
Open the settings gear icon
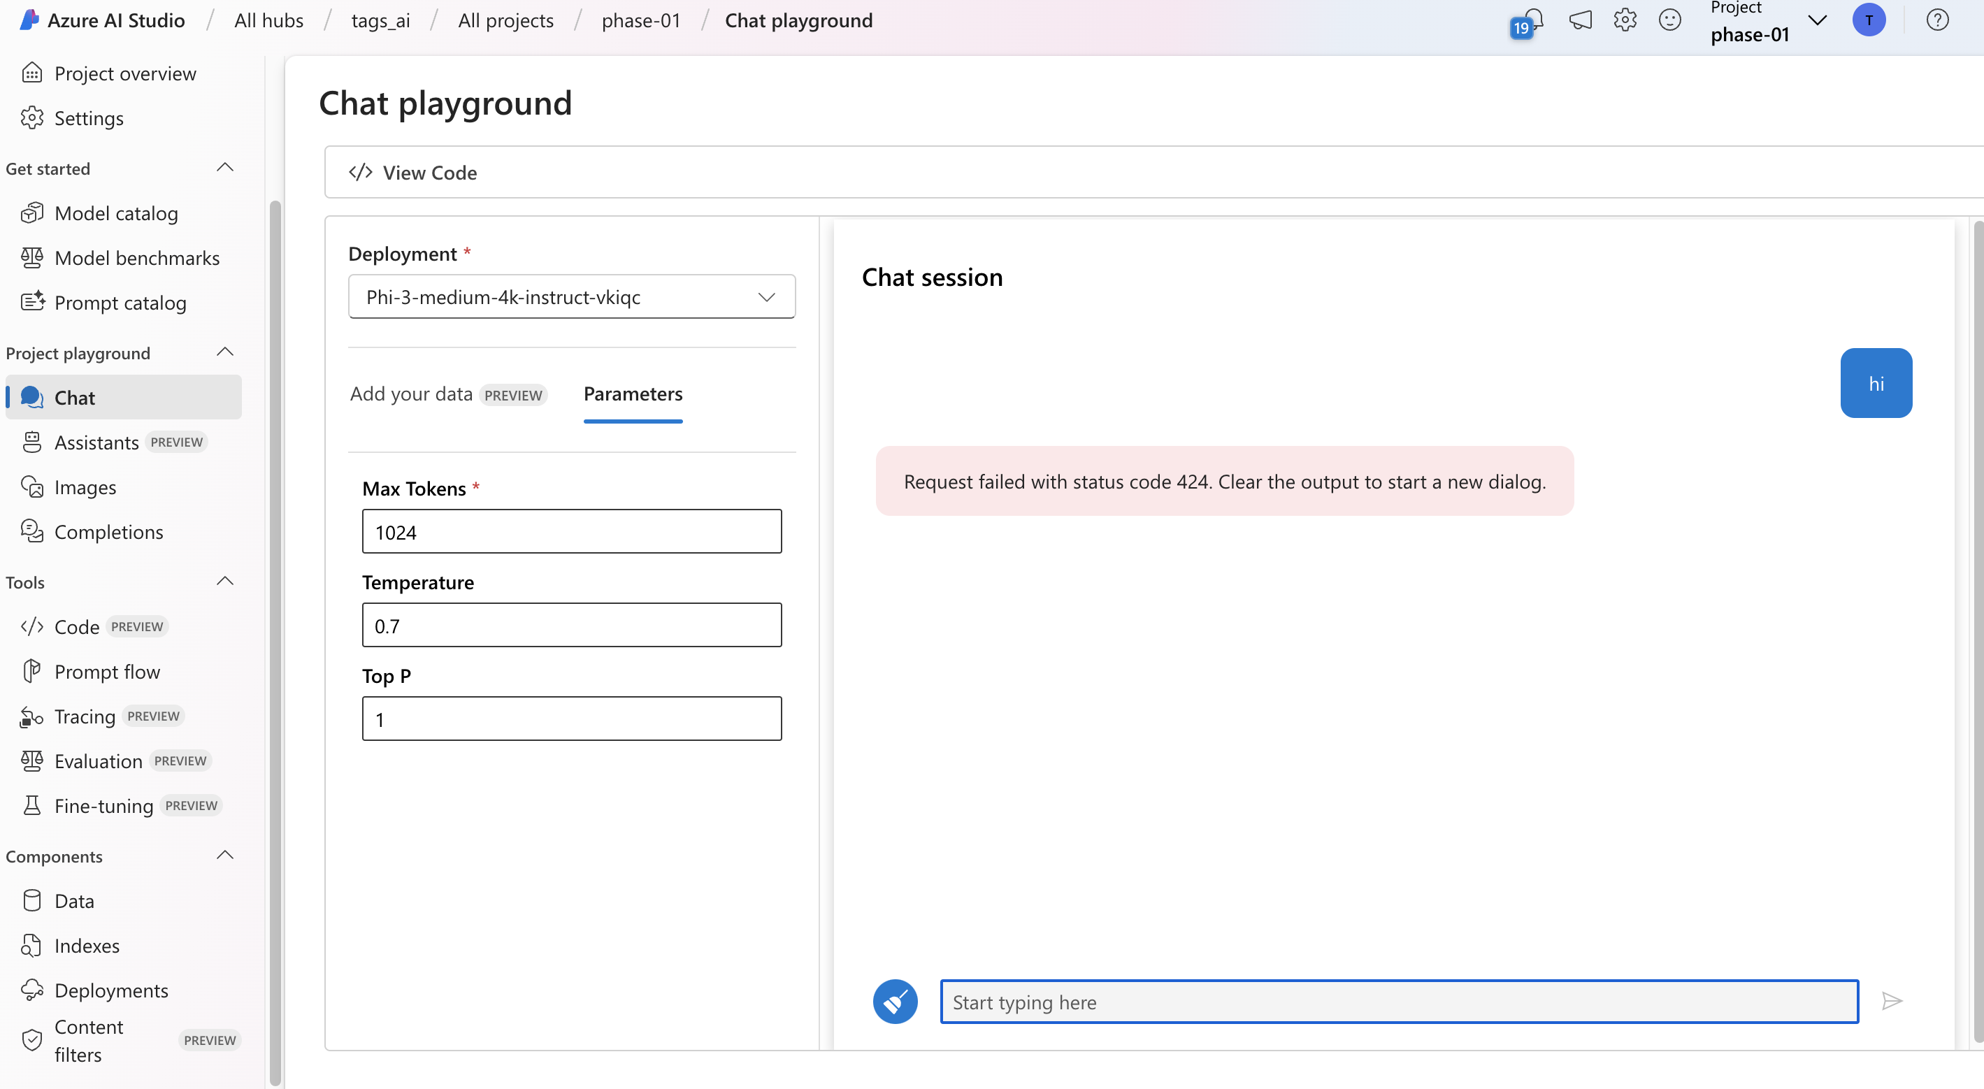pos(1625,20)
